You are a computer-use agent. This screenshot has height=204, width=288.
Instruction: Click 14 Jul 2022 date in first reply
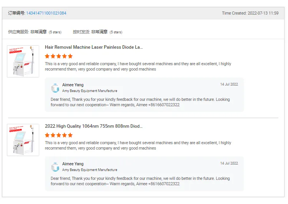229,84
